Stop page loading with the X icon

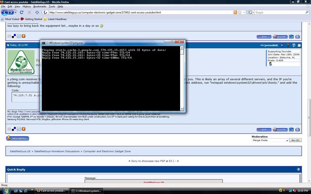[29, 12]
